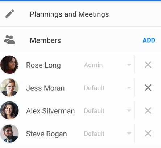
Task: Click the pencil edit icon
Action: tap(10, 14)
